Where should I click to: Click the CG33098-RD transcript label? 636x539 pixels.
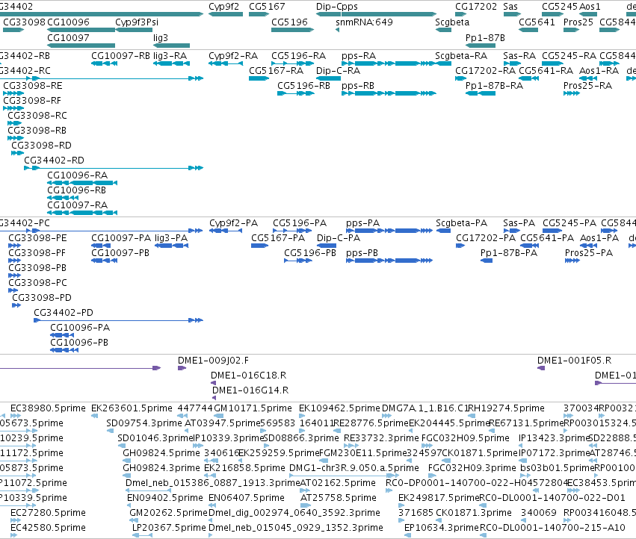tap(41, 145)
